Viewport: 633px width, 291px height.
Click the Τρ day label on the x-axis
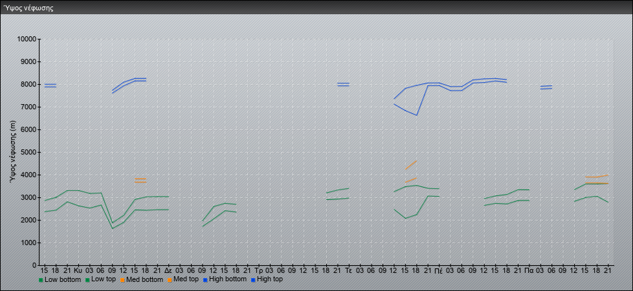pos(259,270)
